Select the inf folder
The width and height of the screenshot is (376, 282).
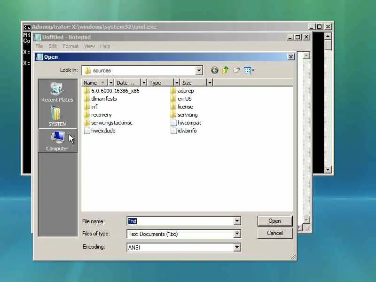(91, 107)
